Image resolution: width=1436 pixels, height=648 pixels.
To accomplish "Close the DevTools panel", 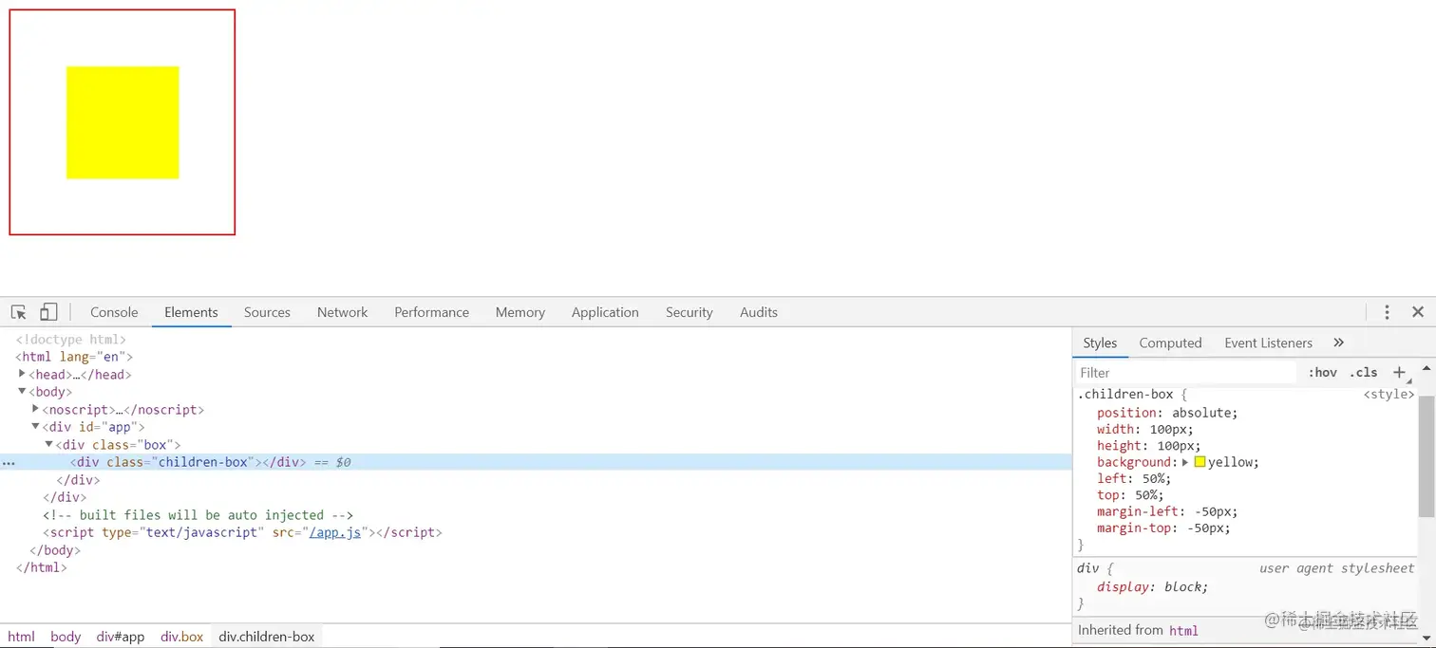I will 1418,312.
